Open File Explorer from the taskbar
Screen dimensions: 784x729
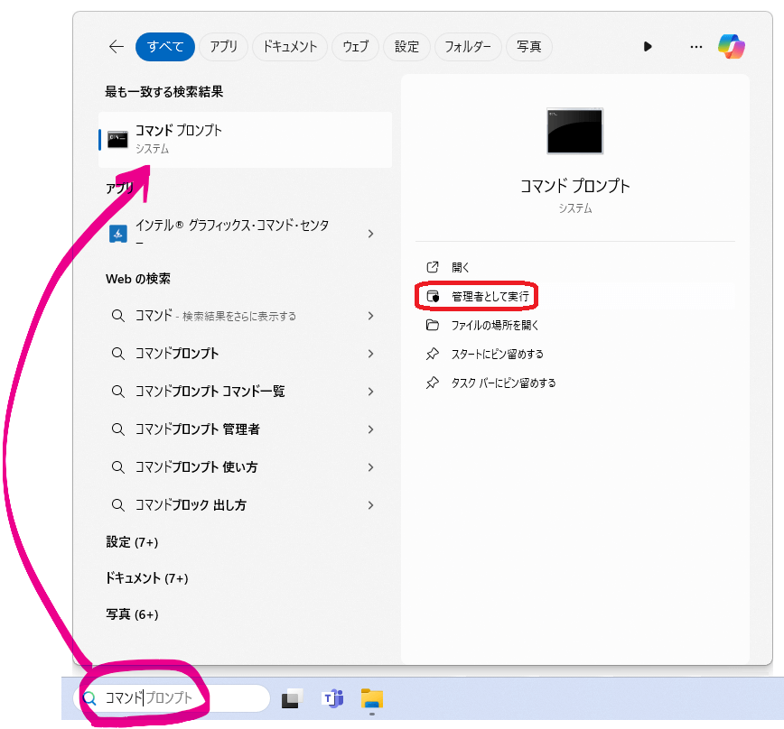[x=372, y=698]
